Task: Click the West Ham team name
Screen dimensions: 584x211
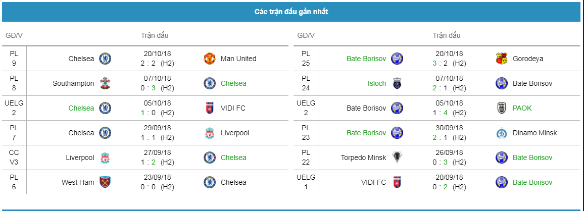Action: pyautogui.click(x=78, y=182)
